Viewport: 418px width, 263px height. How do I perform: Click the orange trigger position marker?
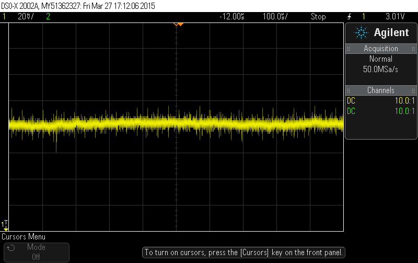click(x=178, y=25)
